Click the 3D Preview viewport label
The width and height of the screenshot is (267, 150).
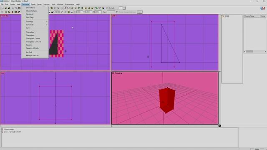click(x=117, y=73)
